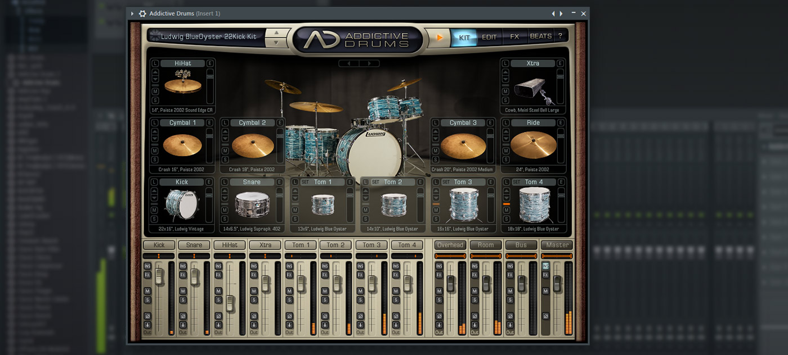Click the SET button on the Tom 1 slot
The width and height of the screenshot is (788, 355).
coord(306,182)
